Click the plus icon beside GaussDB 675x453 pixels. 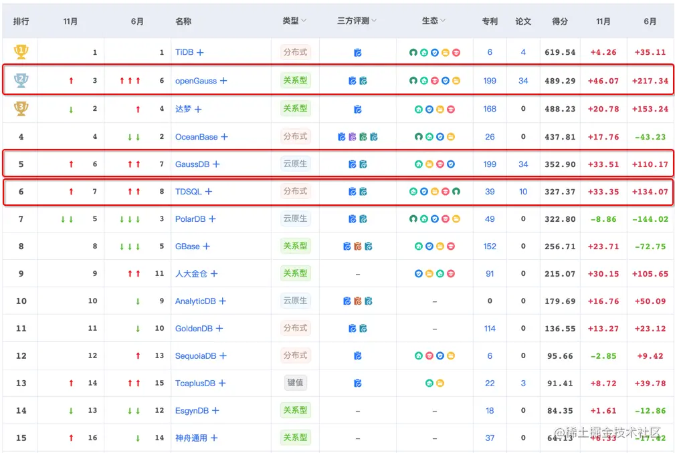tap(216, 164)
